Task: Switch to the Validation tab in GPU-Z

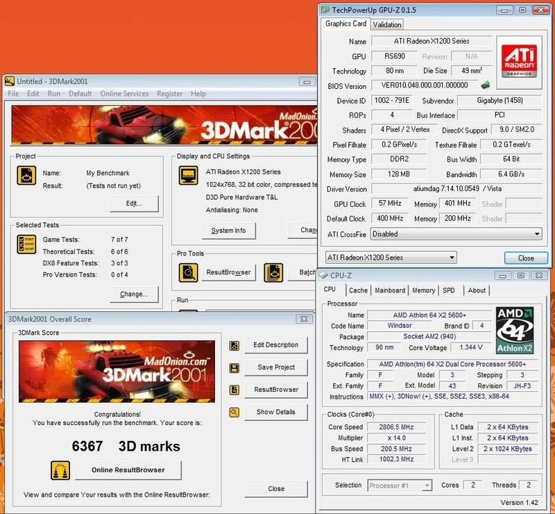Action: [387, 24]
